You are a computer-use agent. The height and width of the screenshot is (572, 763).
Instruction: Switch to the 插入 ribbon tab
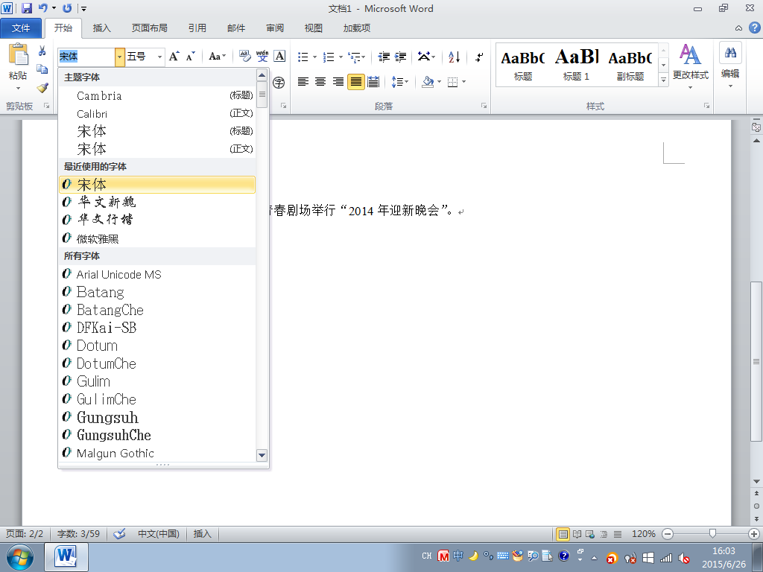point(101,28)
